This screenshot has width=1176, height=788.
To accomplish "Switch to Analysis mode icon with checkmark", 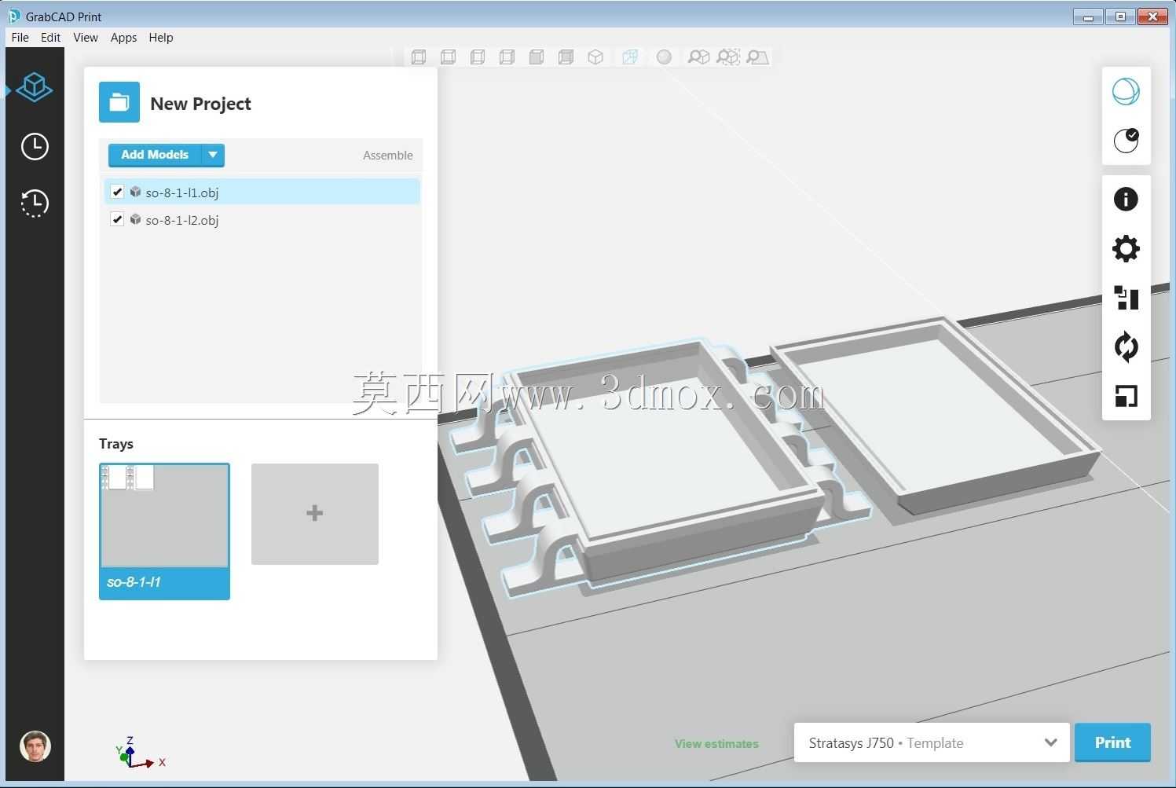I will pos(1126,141).
